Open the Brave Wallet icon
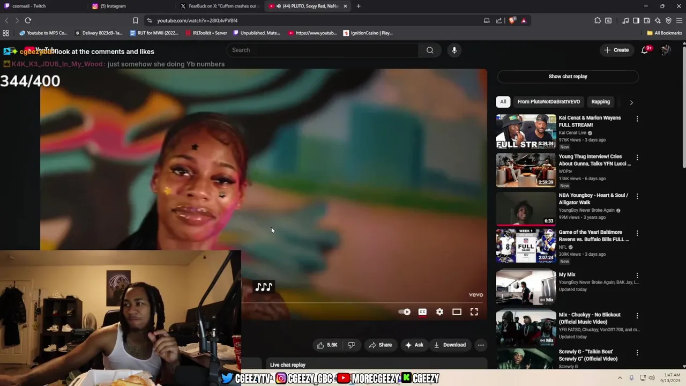The height and width of the screenshot is (386, 686). [647, 20]
